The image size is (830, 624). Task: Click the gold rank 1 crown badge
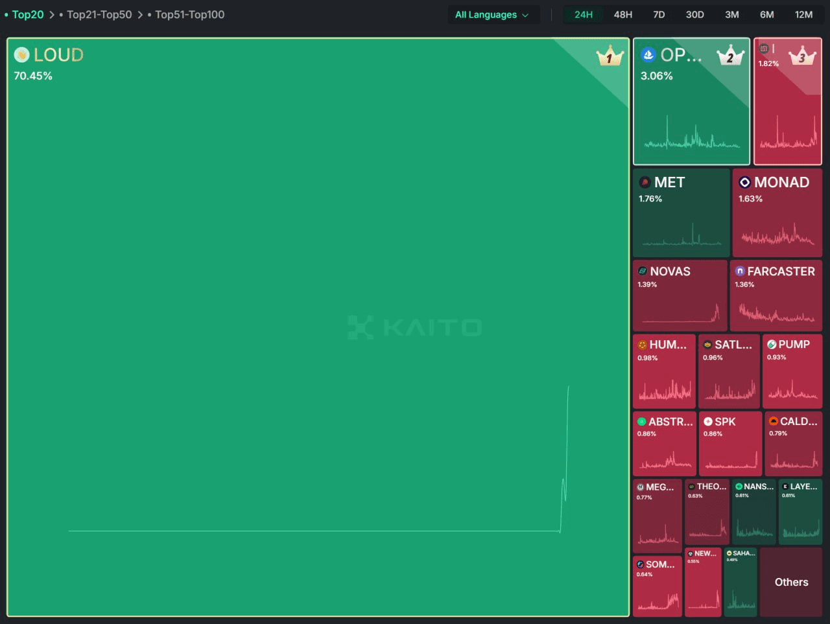[x=610, y=57]
